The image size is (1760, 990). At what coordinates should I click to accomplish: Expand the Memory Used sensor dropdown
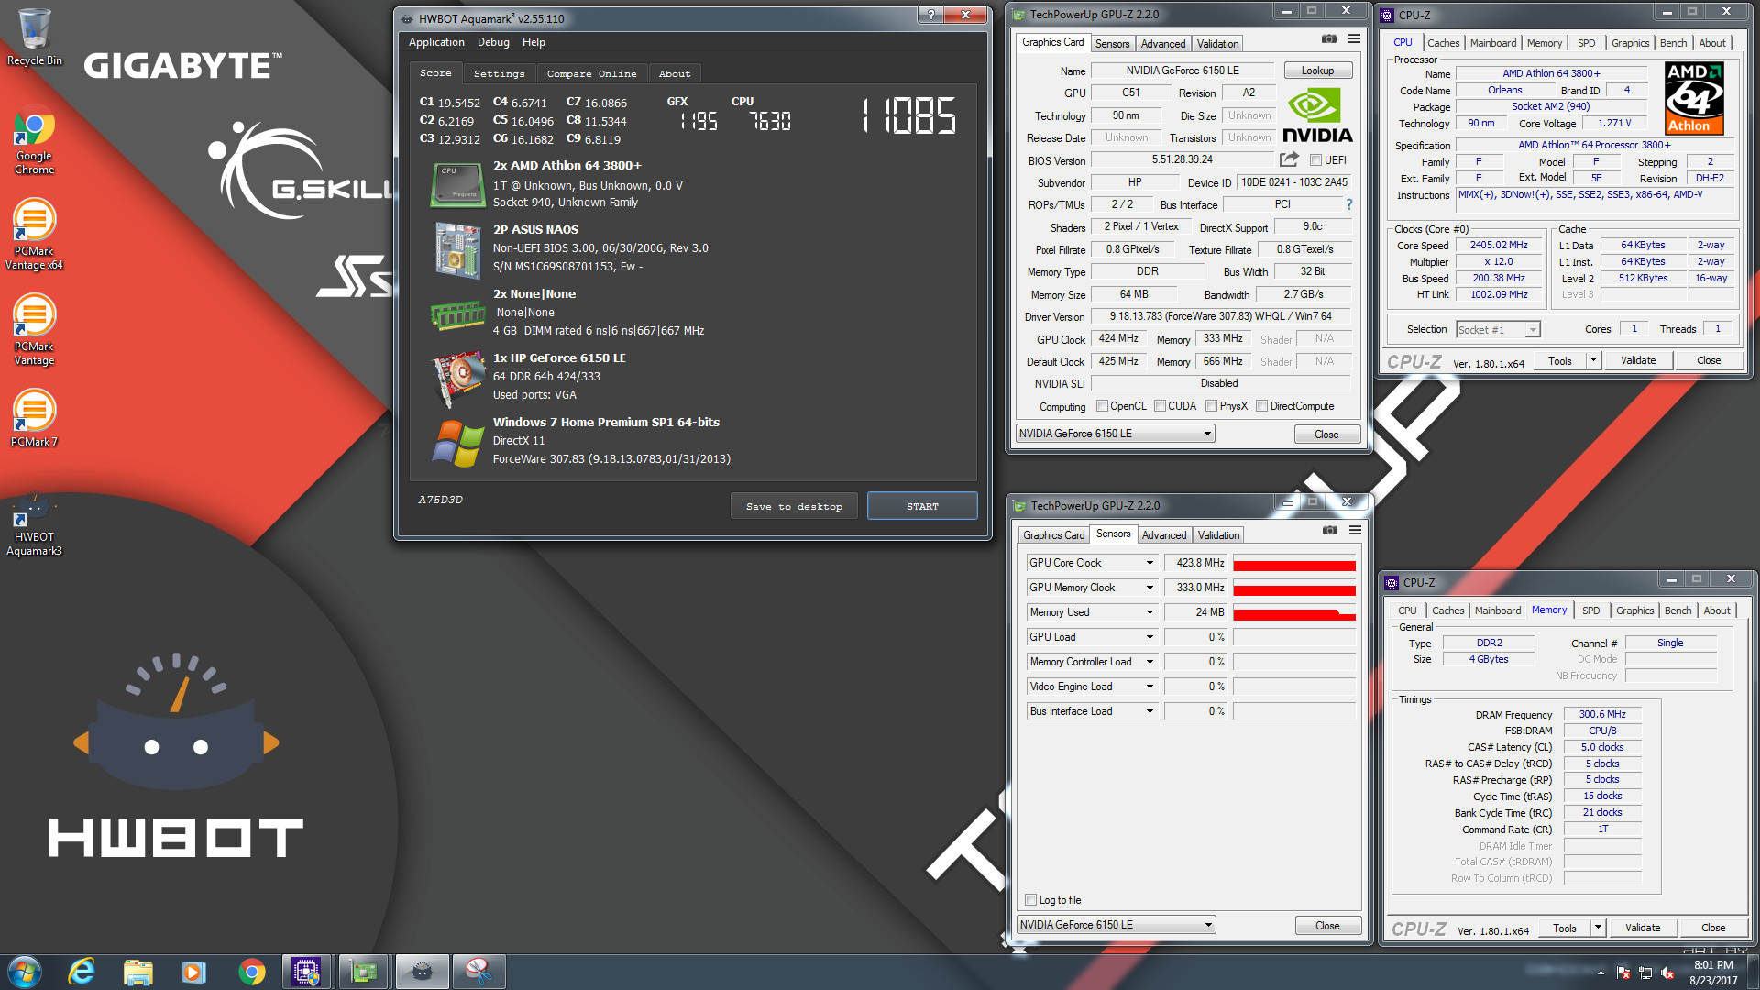[x=1149, y=612]
